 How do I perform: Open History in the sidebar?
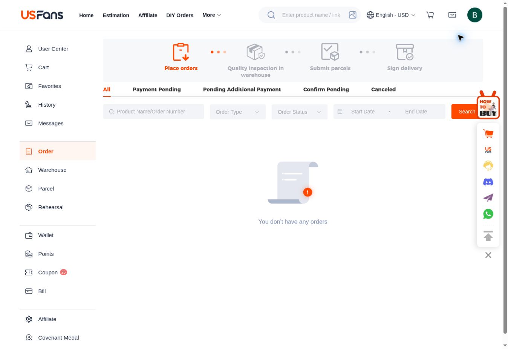tap(58, 105)
